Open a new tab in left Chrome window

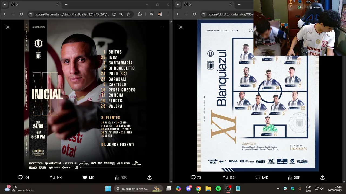[x=66, y=4]
